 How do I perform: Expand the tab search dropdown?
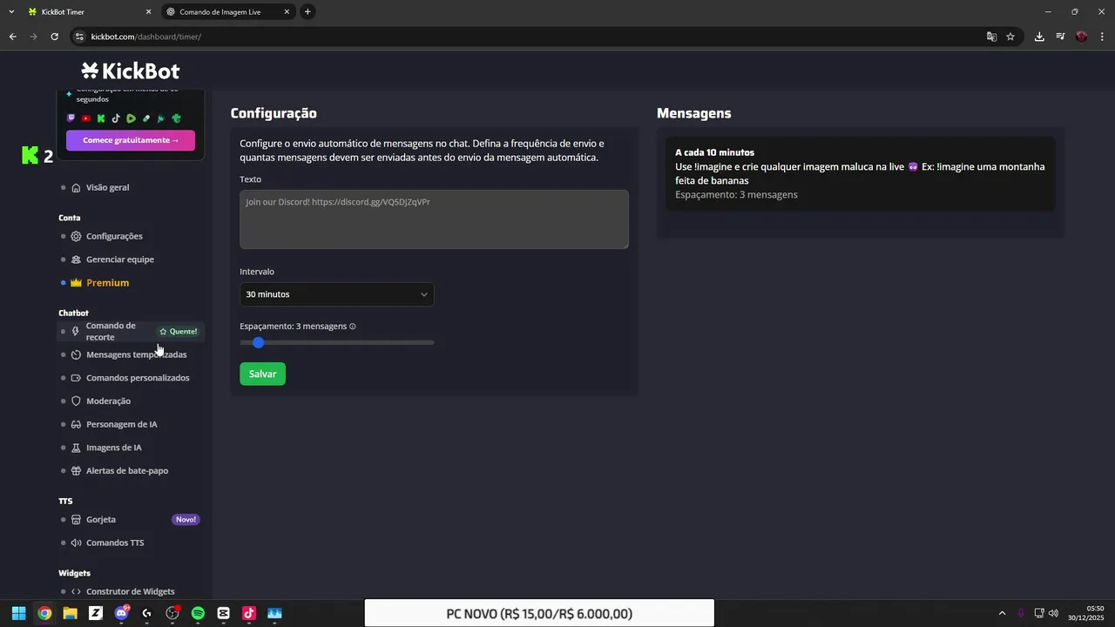pos(11,12)
